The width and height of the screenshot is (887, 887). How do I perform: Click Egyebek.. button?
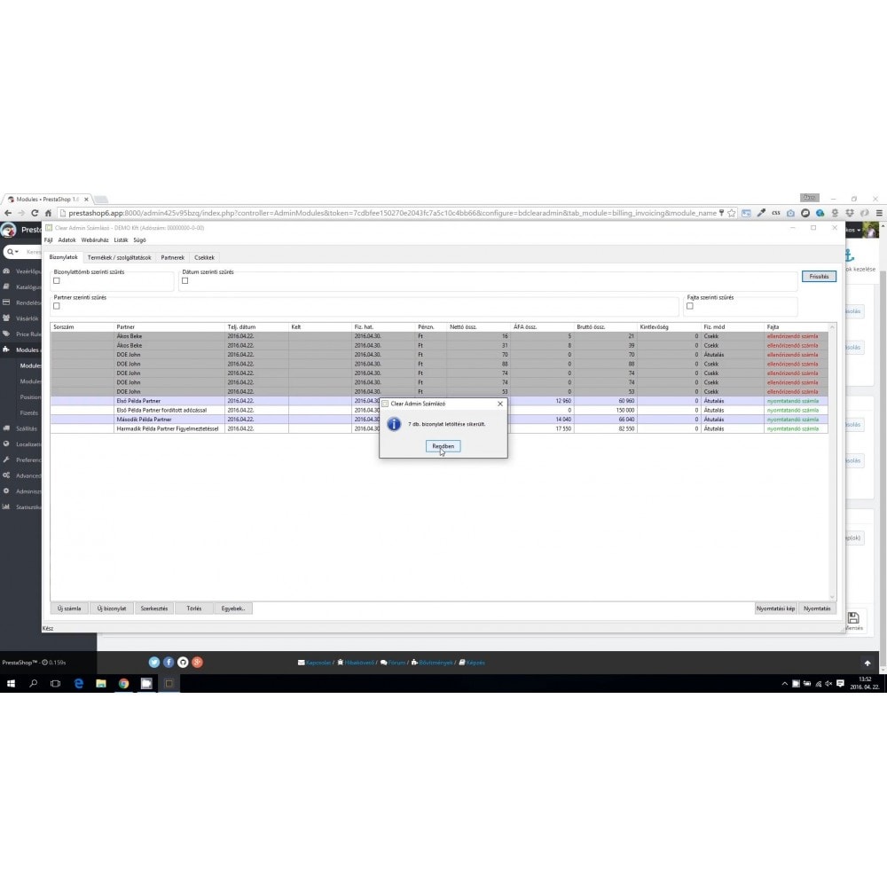233,608
